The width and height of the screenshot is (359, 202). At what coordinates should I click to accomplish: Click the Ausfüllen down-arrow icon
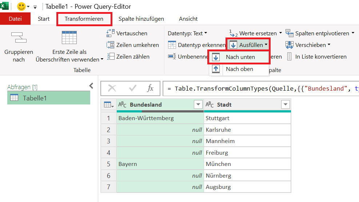pos(233,45)
